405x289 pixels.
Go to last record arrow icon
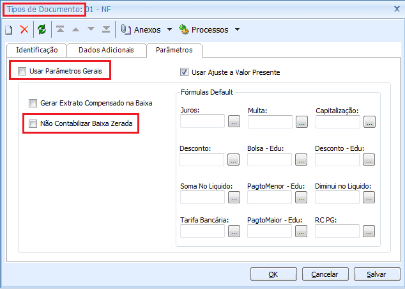pyautogui.click(x=106, y=29)
